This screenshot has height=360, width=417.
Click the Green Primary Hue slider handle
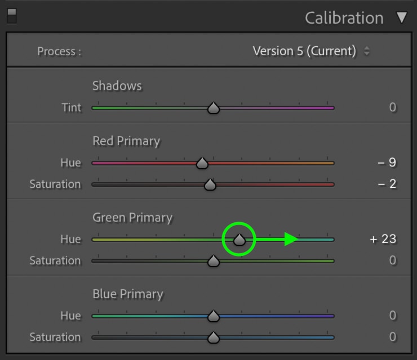click(x=239, y=239)
